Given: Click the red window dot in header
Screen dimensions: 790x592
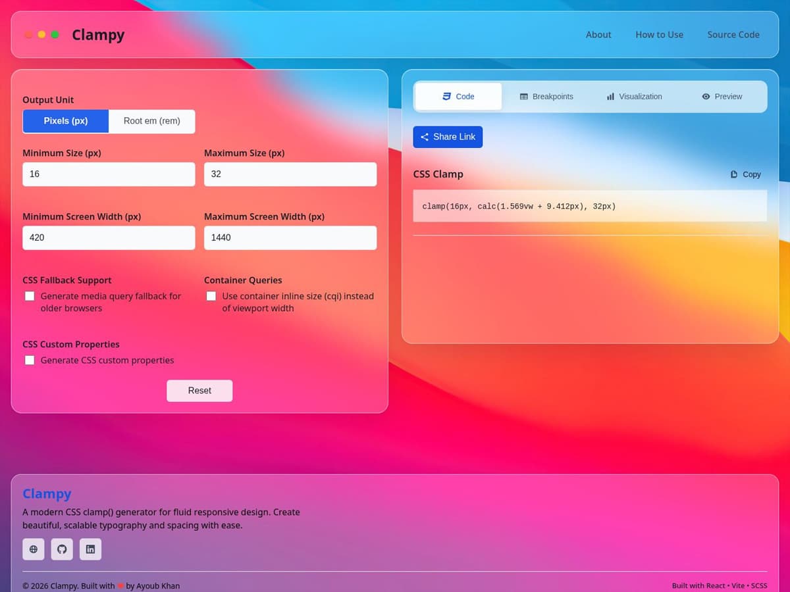Looking at the screenshot, I should (x=28, y=35).
